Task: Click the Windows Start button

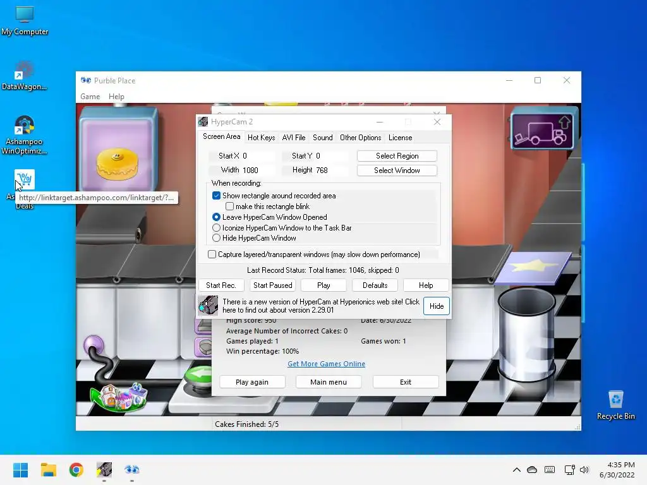Action: click(21, 470)
